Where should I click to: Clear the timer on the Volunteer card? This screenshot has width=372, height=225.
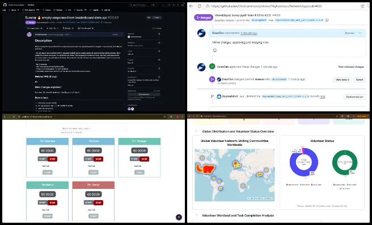point(48,172)
